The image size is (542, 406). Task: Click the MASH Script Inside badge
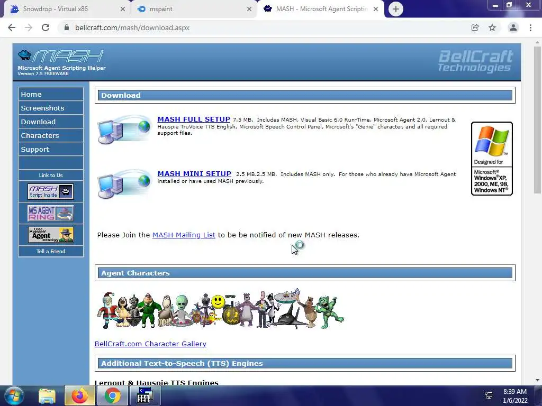(51, 191)
